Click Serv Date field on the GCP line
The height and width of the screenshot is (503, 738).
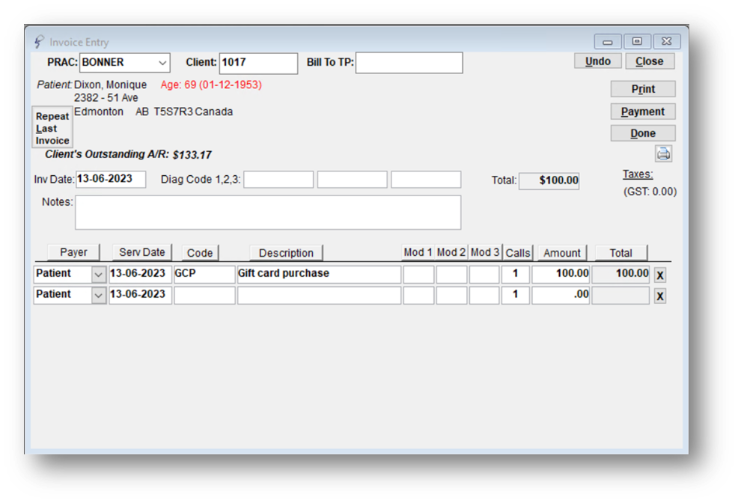click(140, 274)
